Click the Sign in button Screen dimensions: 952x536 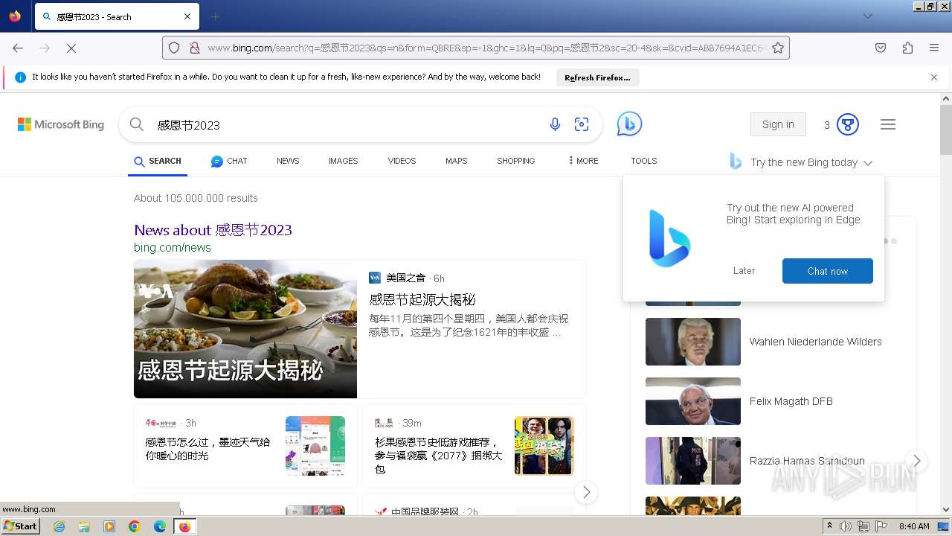point(778,124)
